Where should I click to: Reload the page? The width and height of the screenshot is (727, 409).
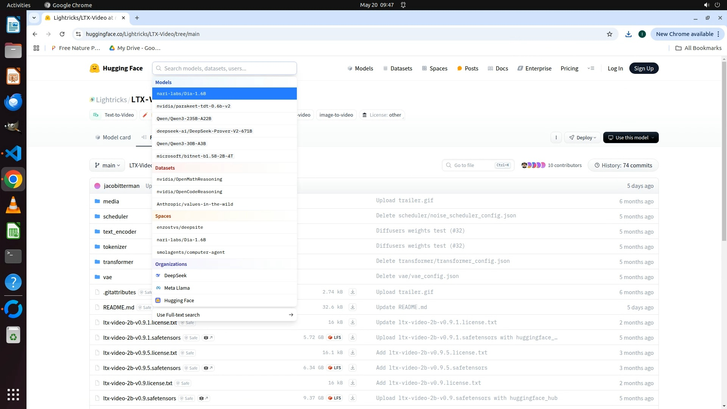pos(62,34)
